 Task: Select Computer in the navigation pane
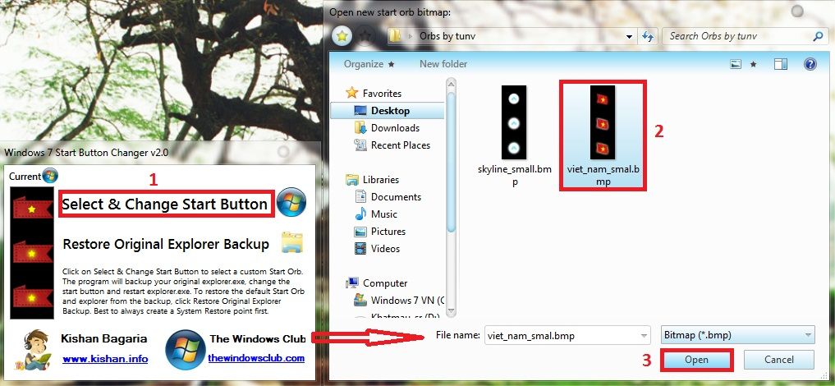[x=385, y=283]
